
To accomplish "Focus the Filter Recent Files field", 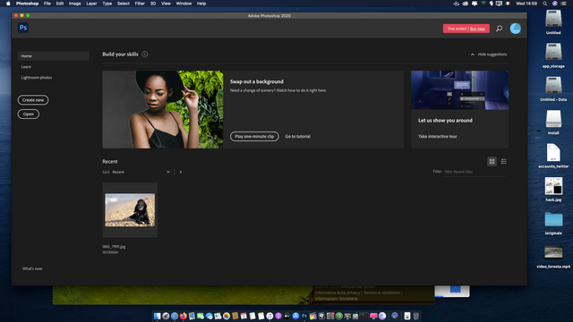I will pos(475,172).
